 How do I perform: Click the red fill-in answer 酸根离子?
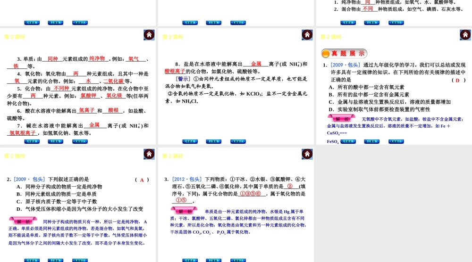[175, 71]
